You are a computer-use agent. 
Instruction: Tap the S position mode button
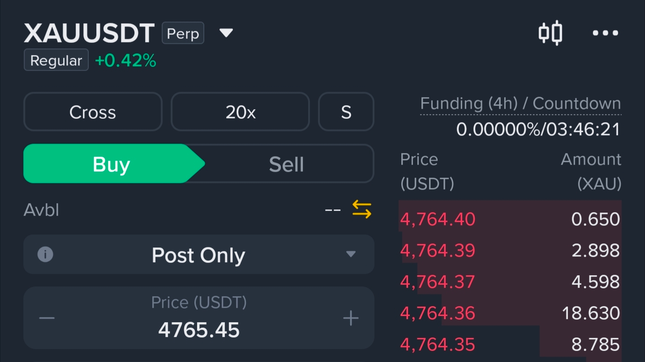point(346,112)
